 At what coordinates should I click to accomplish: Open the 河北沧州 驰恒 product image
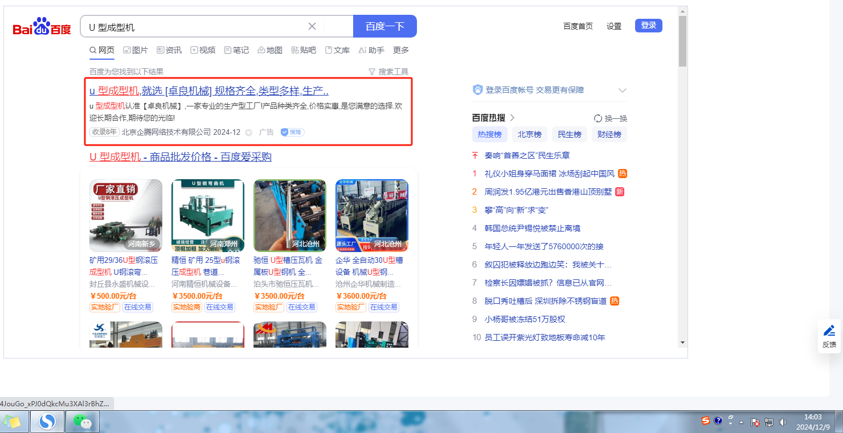[x=290, y=216]
